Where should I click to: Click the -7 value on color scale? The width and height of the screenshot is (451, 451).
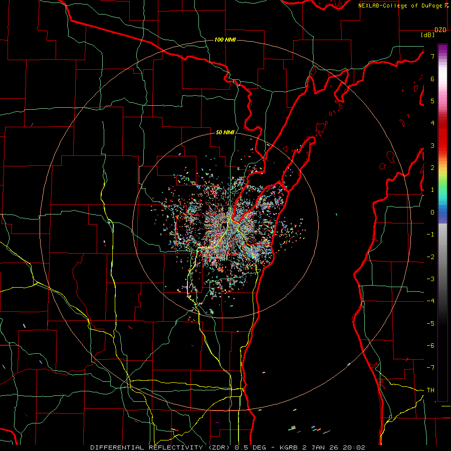[430, 368]
